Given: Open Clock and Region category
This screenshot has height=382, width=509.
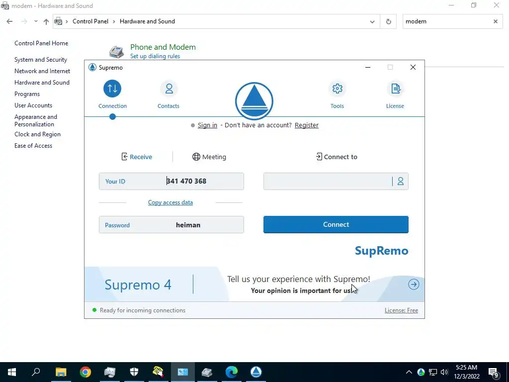Looking at the screenshot, I should [x=37, y=134].
